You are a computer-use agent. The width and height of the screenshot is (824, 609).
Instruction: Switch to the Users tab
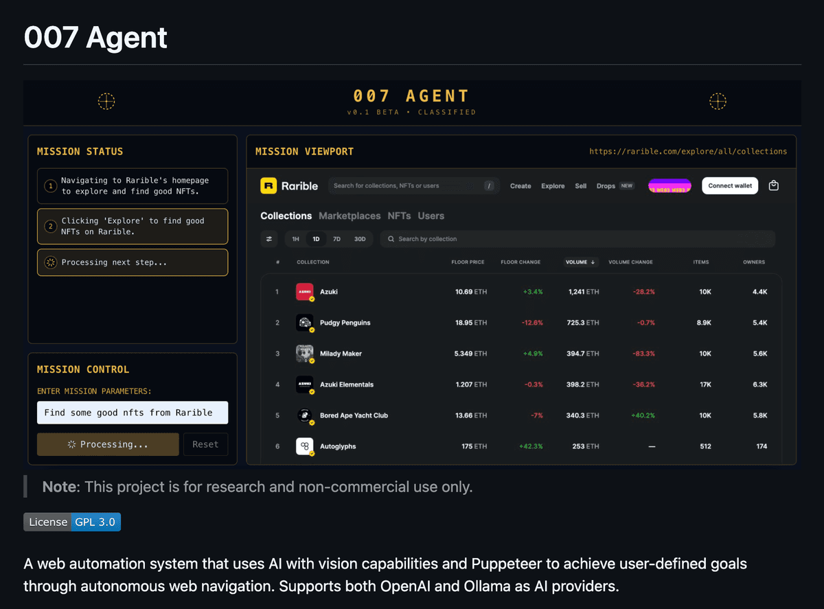pyautogui.click(x=431, y=216)
